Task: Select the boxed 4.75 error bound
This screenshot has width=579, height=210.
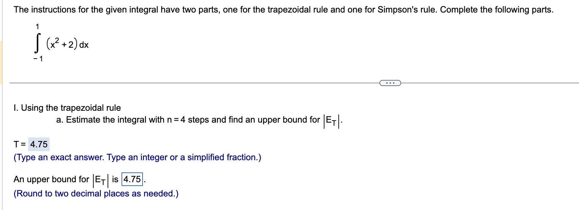Action: pyautogui.click(x=132, y=180)
